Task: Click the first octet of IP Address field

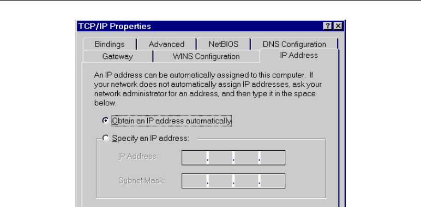Action: coord(194,158)
